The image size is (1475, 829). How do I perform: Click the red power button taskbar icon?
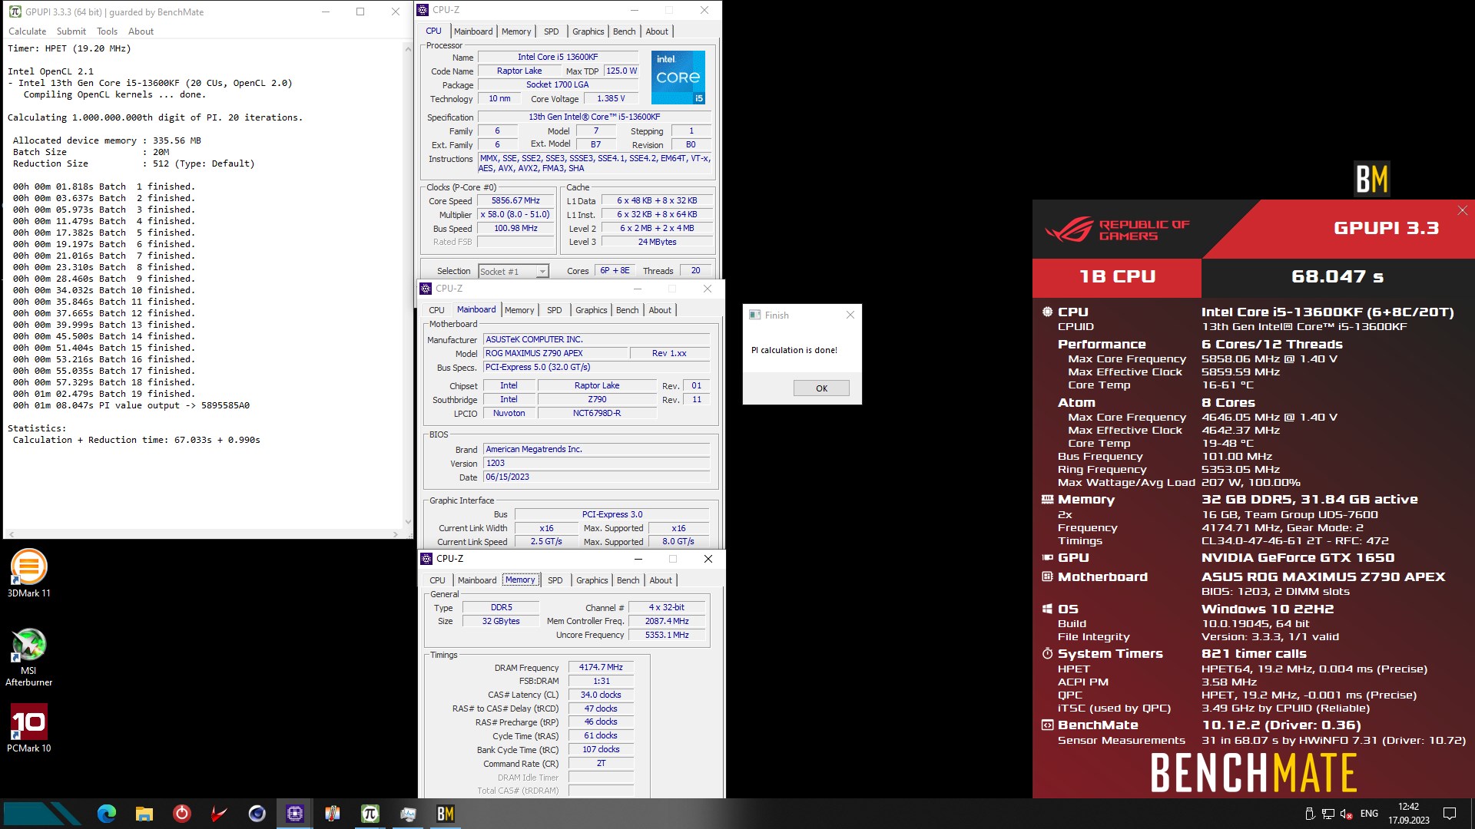(182, 814)
